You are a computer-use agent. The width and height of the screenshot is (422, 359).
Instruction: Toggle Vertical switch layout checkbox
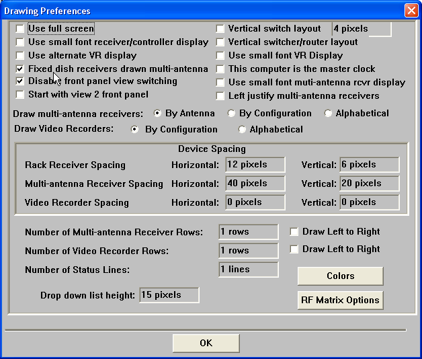tap(220, 29)
